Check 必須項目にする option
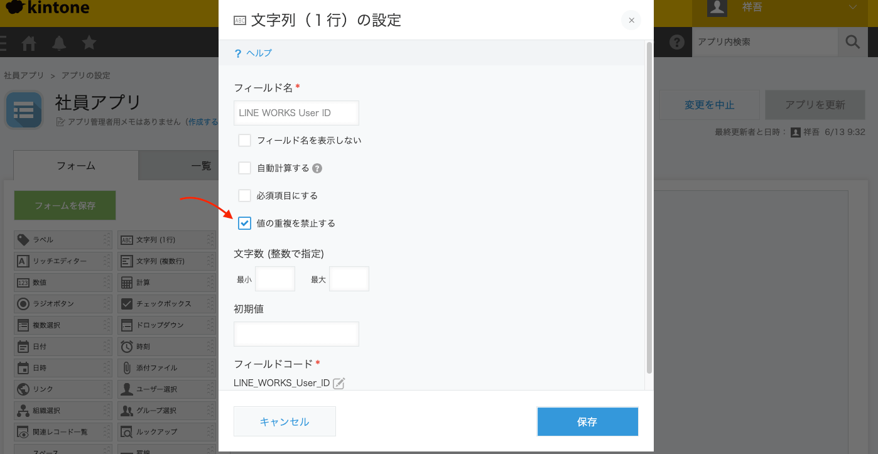 click(x=245, y=196)
